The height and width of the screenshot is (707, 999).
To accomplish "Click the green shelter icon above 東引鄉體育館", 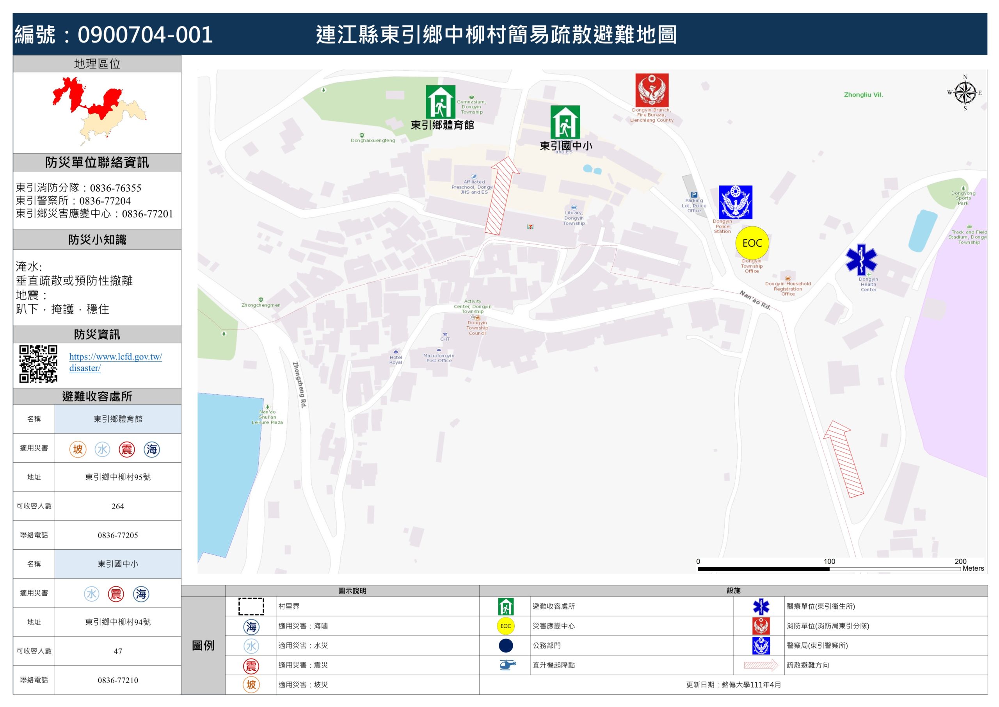I will (x=440, y=102).
